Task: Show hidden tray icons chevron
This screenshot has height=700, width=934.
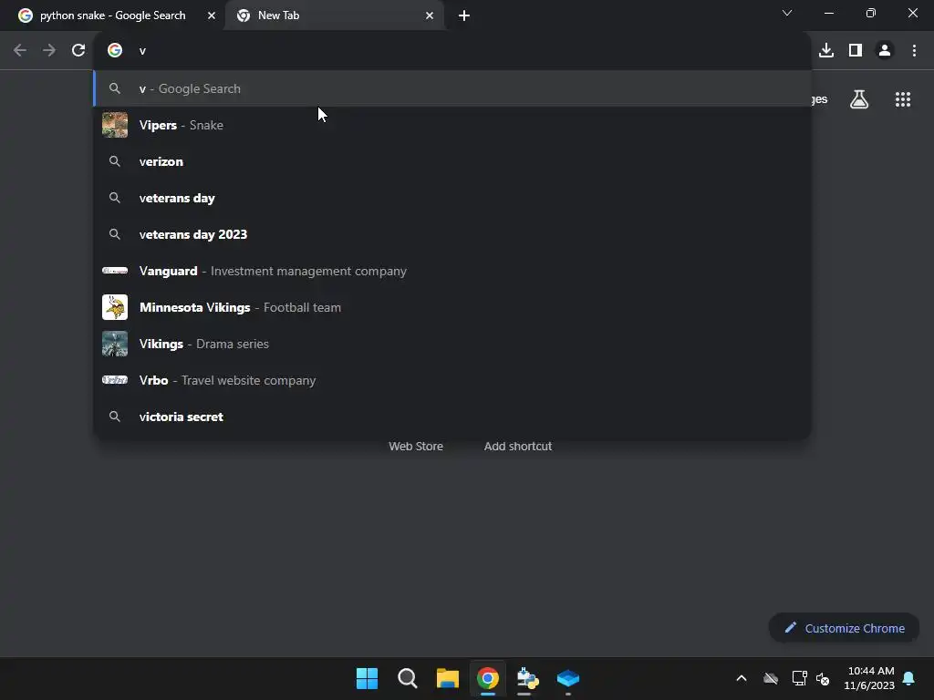Action: click(741, 678)
